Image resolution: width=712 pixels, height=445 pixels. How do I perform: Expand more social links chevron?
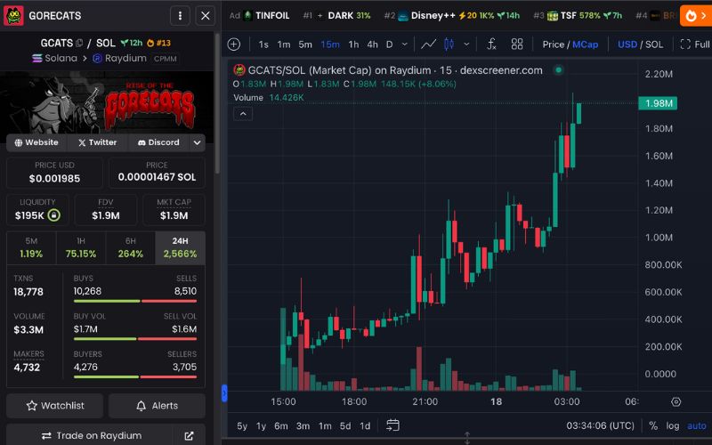(x=197, y=142)
